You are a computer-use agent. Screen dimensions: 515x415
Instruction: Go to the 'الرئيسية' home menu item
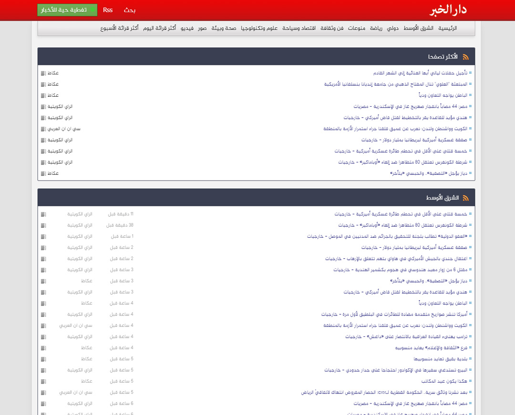pyautogui.click(x=447, y=28)
